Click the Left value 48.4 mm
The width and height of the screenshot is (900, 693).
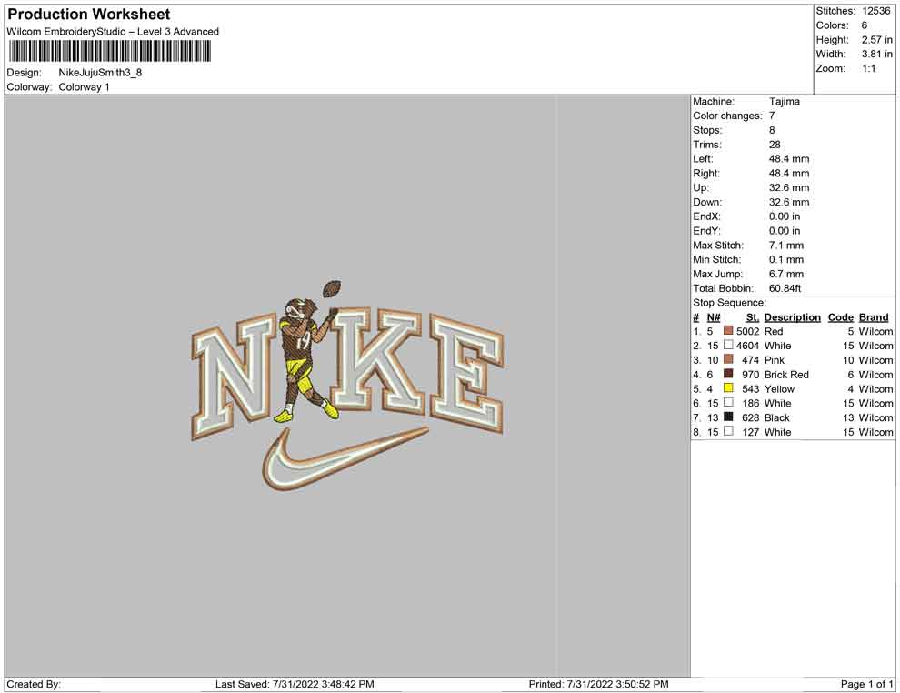coord(789,158)
